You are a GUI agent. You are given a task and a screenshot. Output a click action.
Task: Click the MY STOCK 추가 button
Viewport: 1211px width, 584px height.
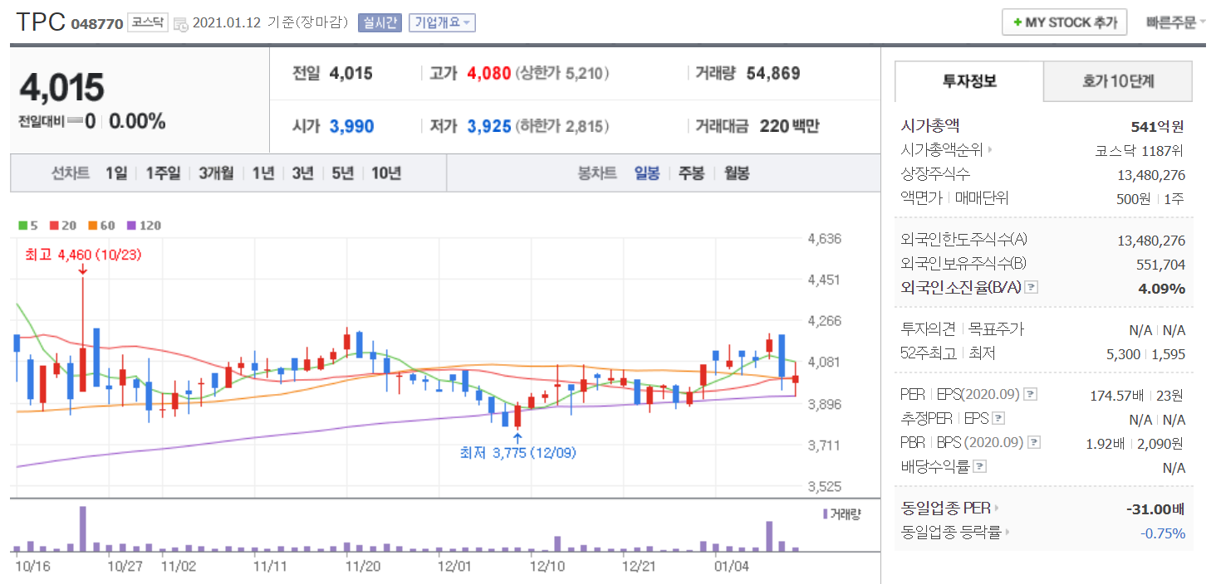[x=1064, y=22]
